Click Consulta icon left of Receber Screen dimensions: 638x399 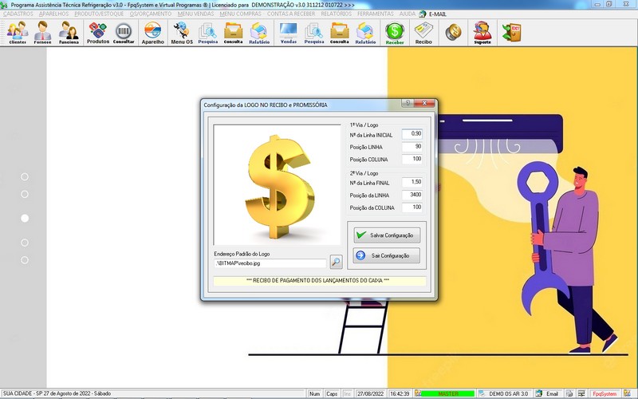[340, 33]
